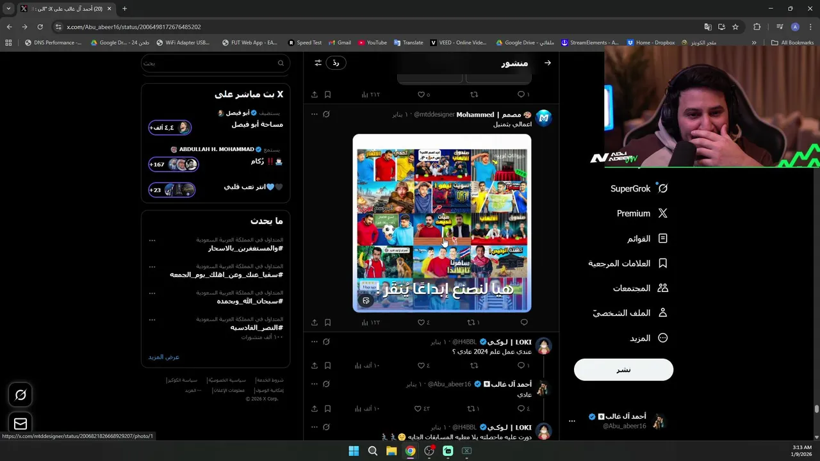This screenshot has height=461, width=820.
Task: Open Premium in the sidebar
Action: (x=643, y=213)
